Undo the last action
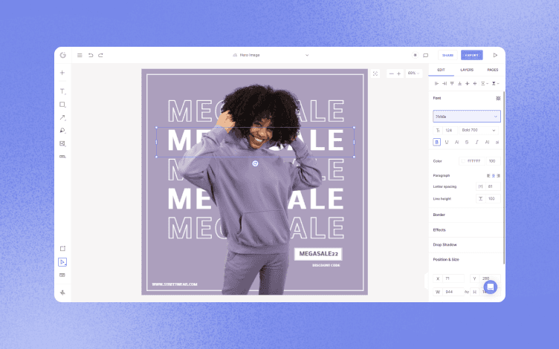 click(x=91, y=55)
